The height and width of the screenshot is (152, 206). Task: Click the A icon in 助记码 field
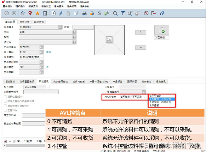(x=74, y=42)
